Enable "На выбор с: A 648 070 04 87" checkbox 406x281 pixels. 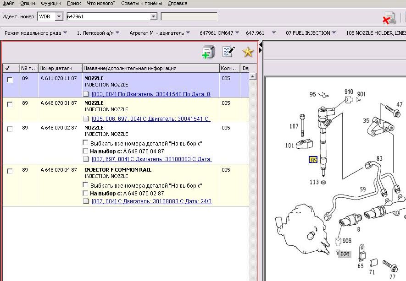pos(85,151)
